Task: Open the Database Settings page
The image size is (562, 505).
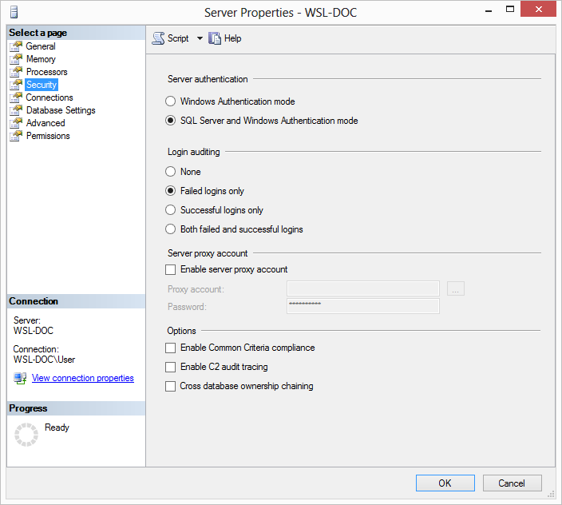Action: (61, 110)
